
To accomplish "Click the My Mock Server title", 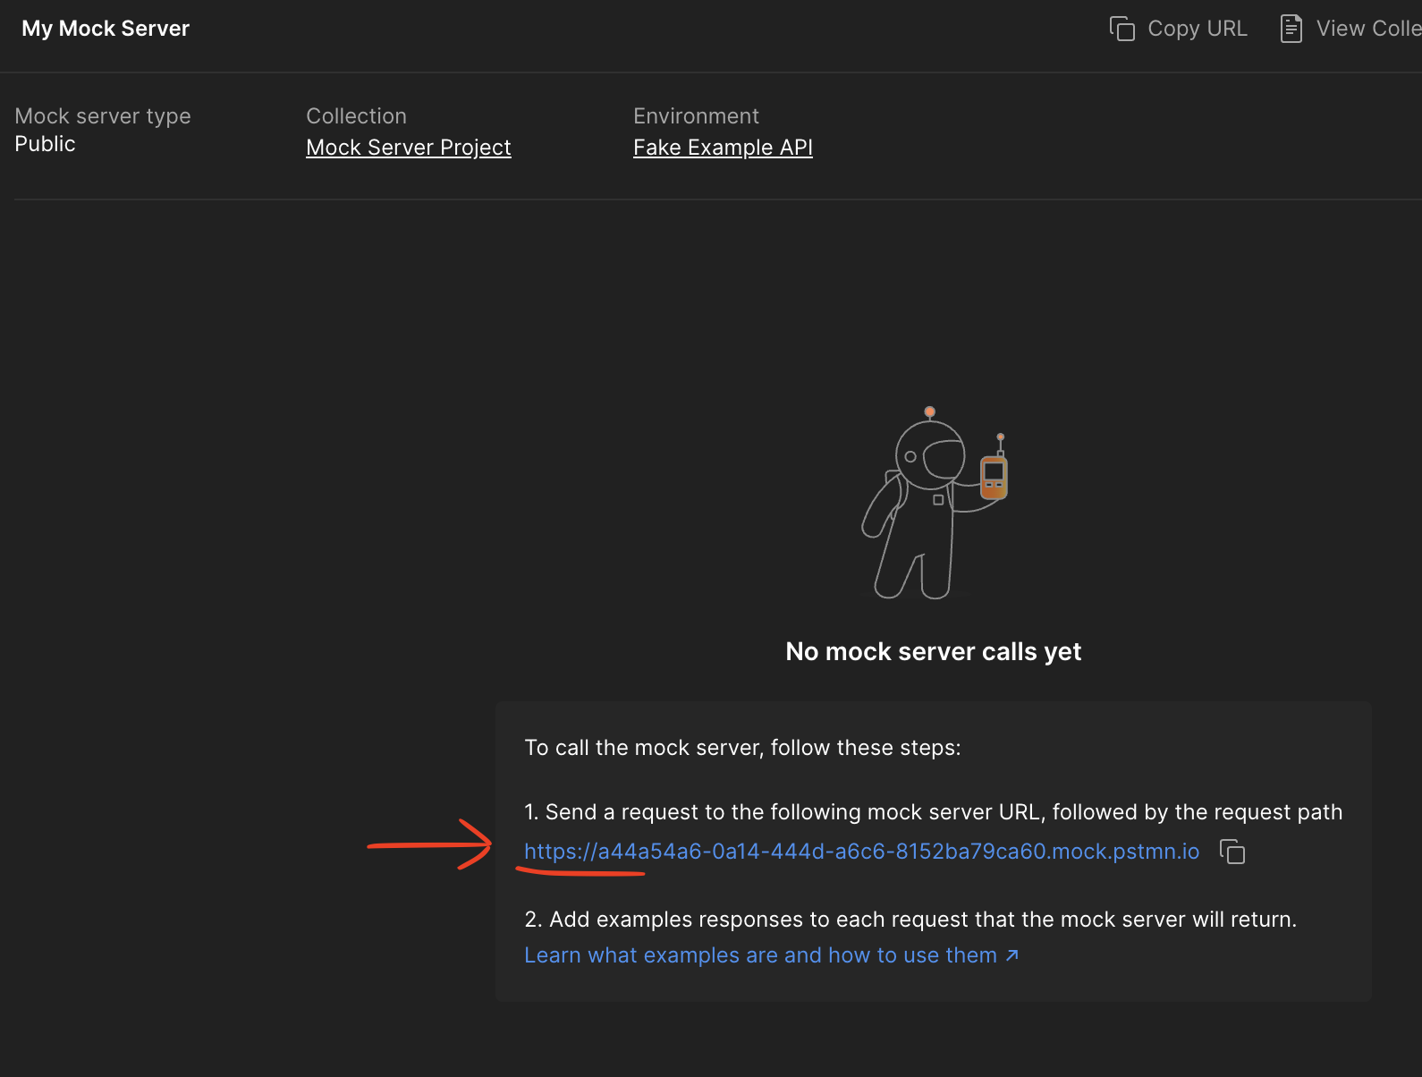I will click(106, 29).
